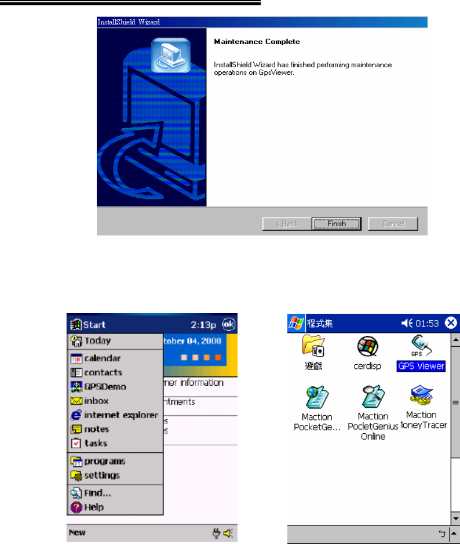Close the 程式集 window with X button
The height and width of the screenshot is (544, 460).
(x=451, y=324)
